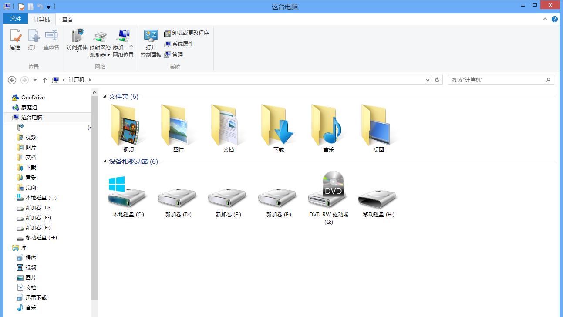Select 本地磁盘 (C:) in sidebar tree

point(41,198)
